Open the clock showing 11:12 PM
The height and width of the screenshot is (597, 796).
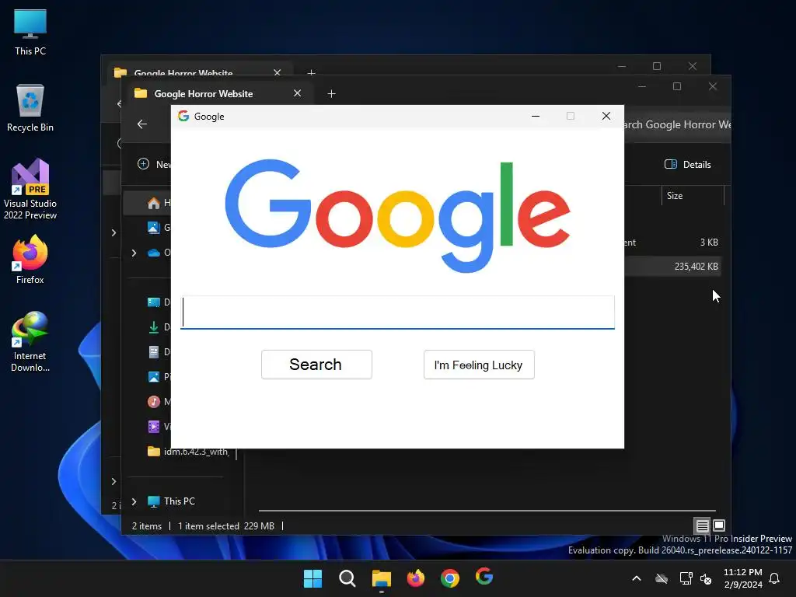742,578
